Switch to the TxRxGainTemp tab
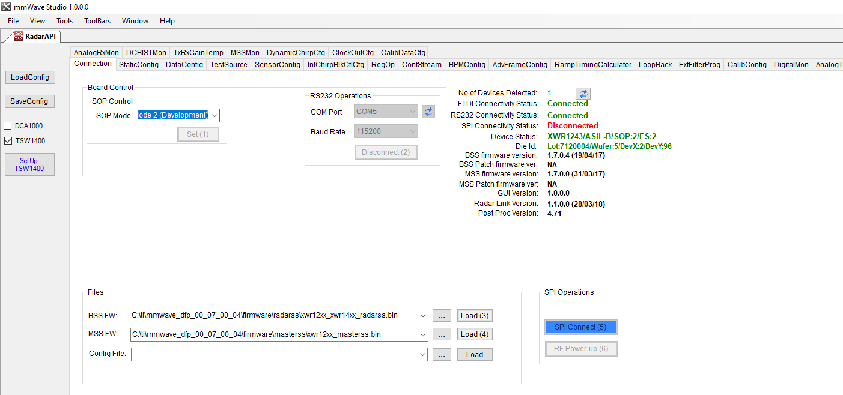Viewport: 843px width, 395px height. pyautogui.click(x=198, y=52)
